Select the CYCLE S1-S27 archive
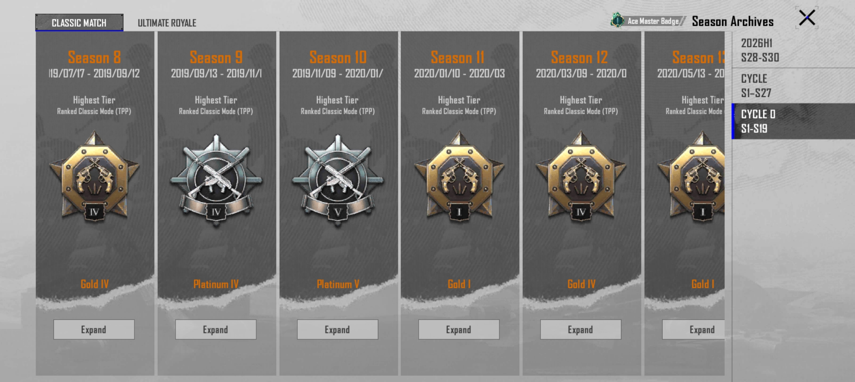855x382 pixels. tap(793, 86)
